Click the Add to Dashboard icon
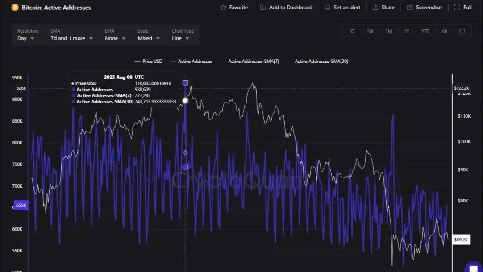Viewport: 483px width, 272px height. (x=262, y=7)
